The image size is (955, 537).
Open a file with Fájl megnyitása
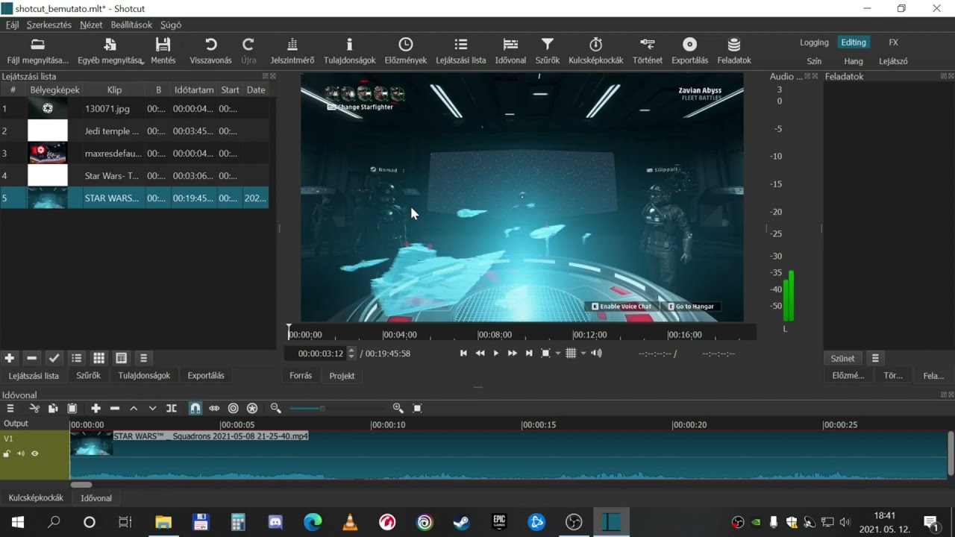click(37, 51)
